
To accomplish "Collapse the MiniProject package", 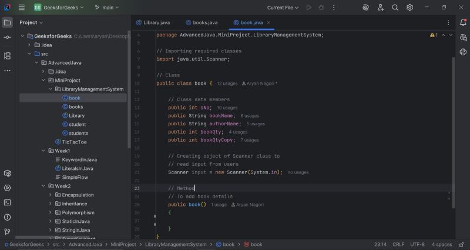I will click(43, 80).
